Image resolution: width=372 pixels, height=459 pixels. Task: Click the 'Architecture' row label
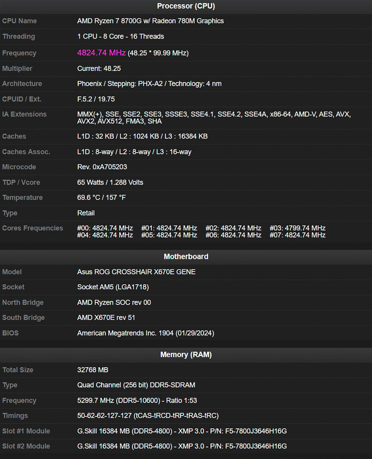click(x=22, y=83)
